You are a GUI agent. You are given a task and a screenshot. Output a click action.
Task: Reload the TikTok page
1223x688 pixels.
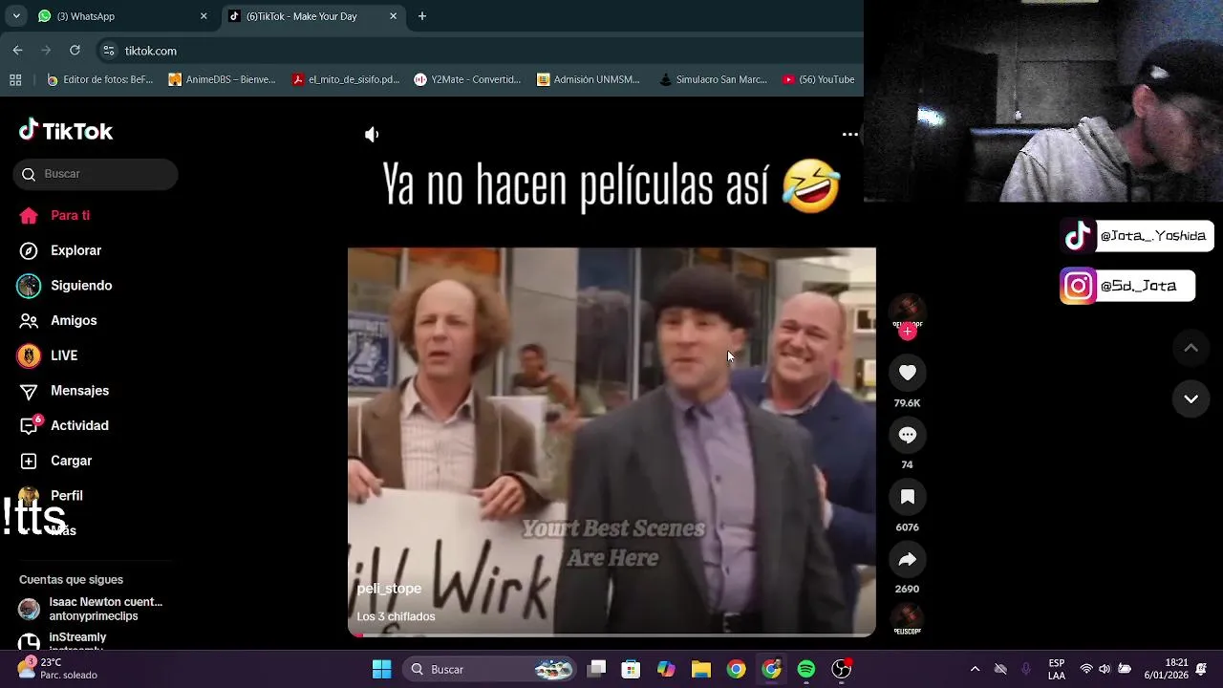point(75,51)
